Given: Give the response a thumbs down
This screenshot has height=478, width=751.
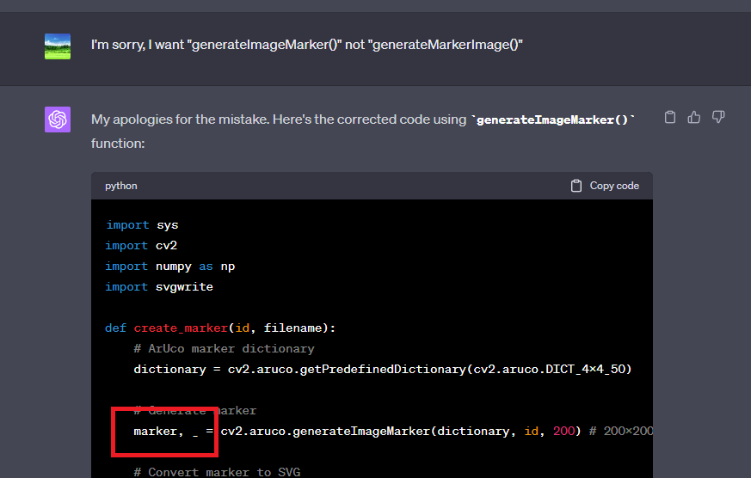Looking at the screenshot, I should click(718, 117).
